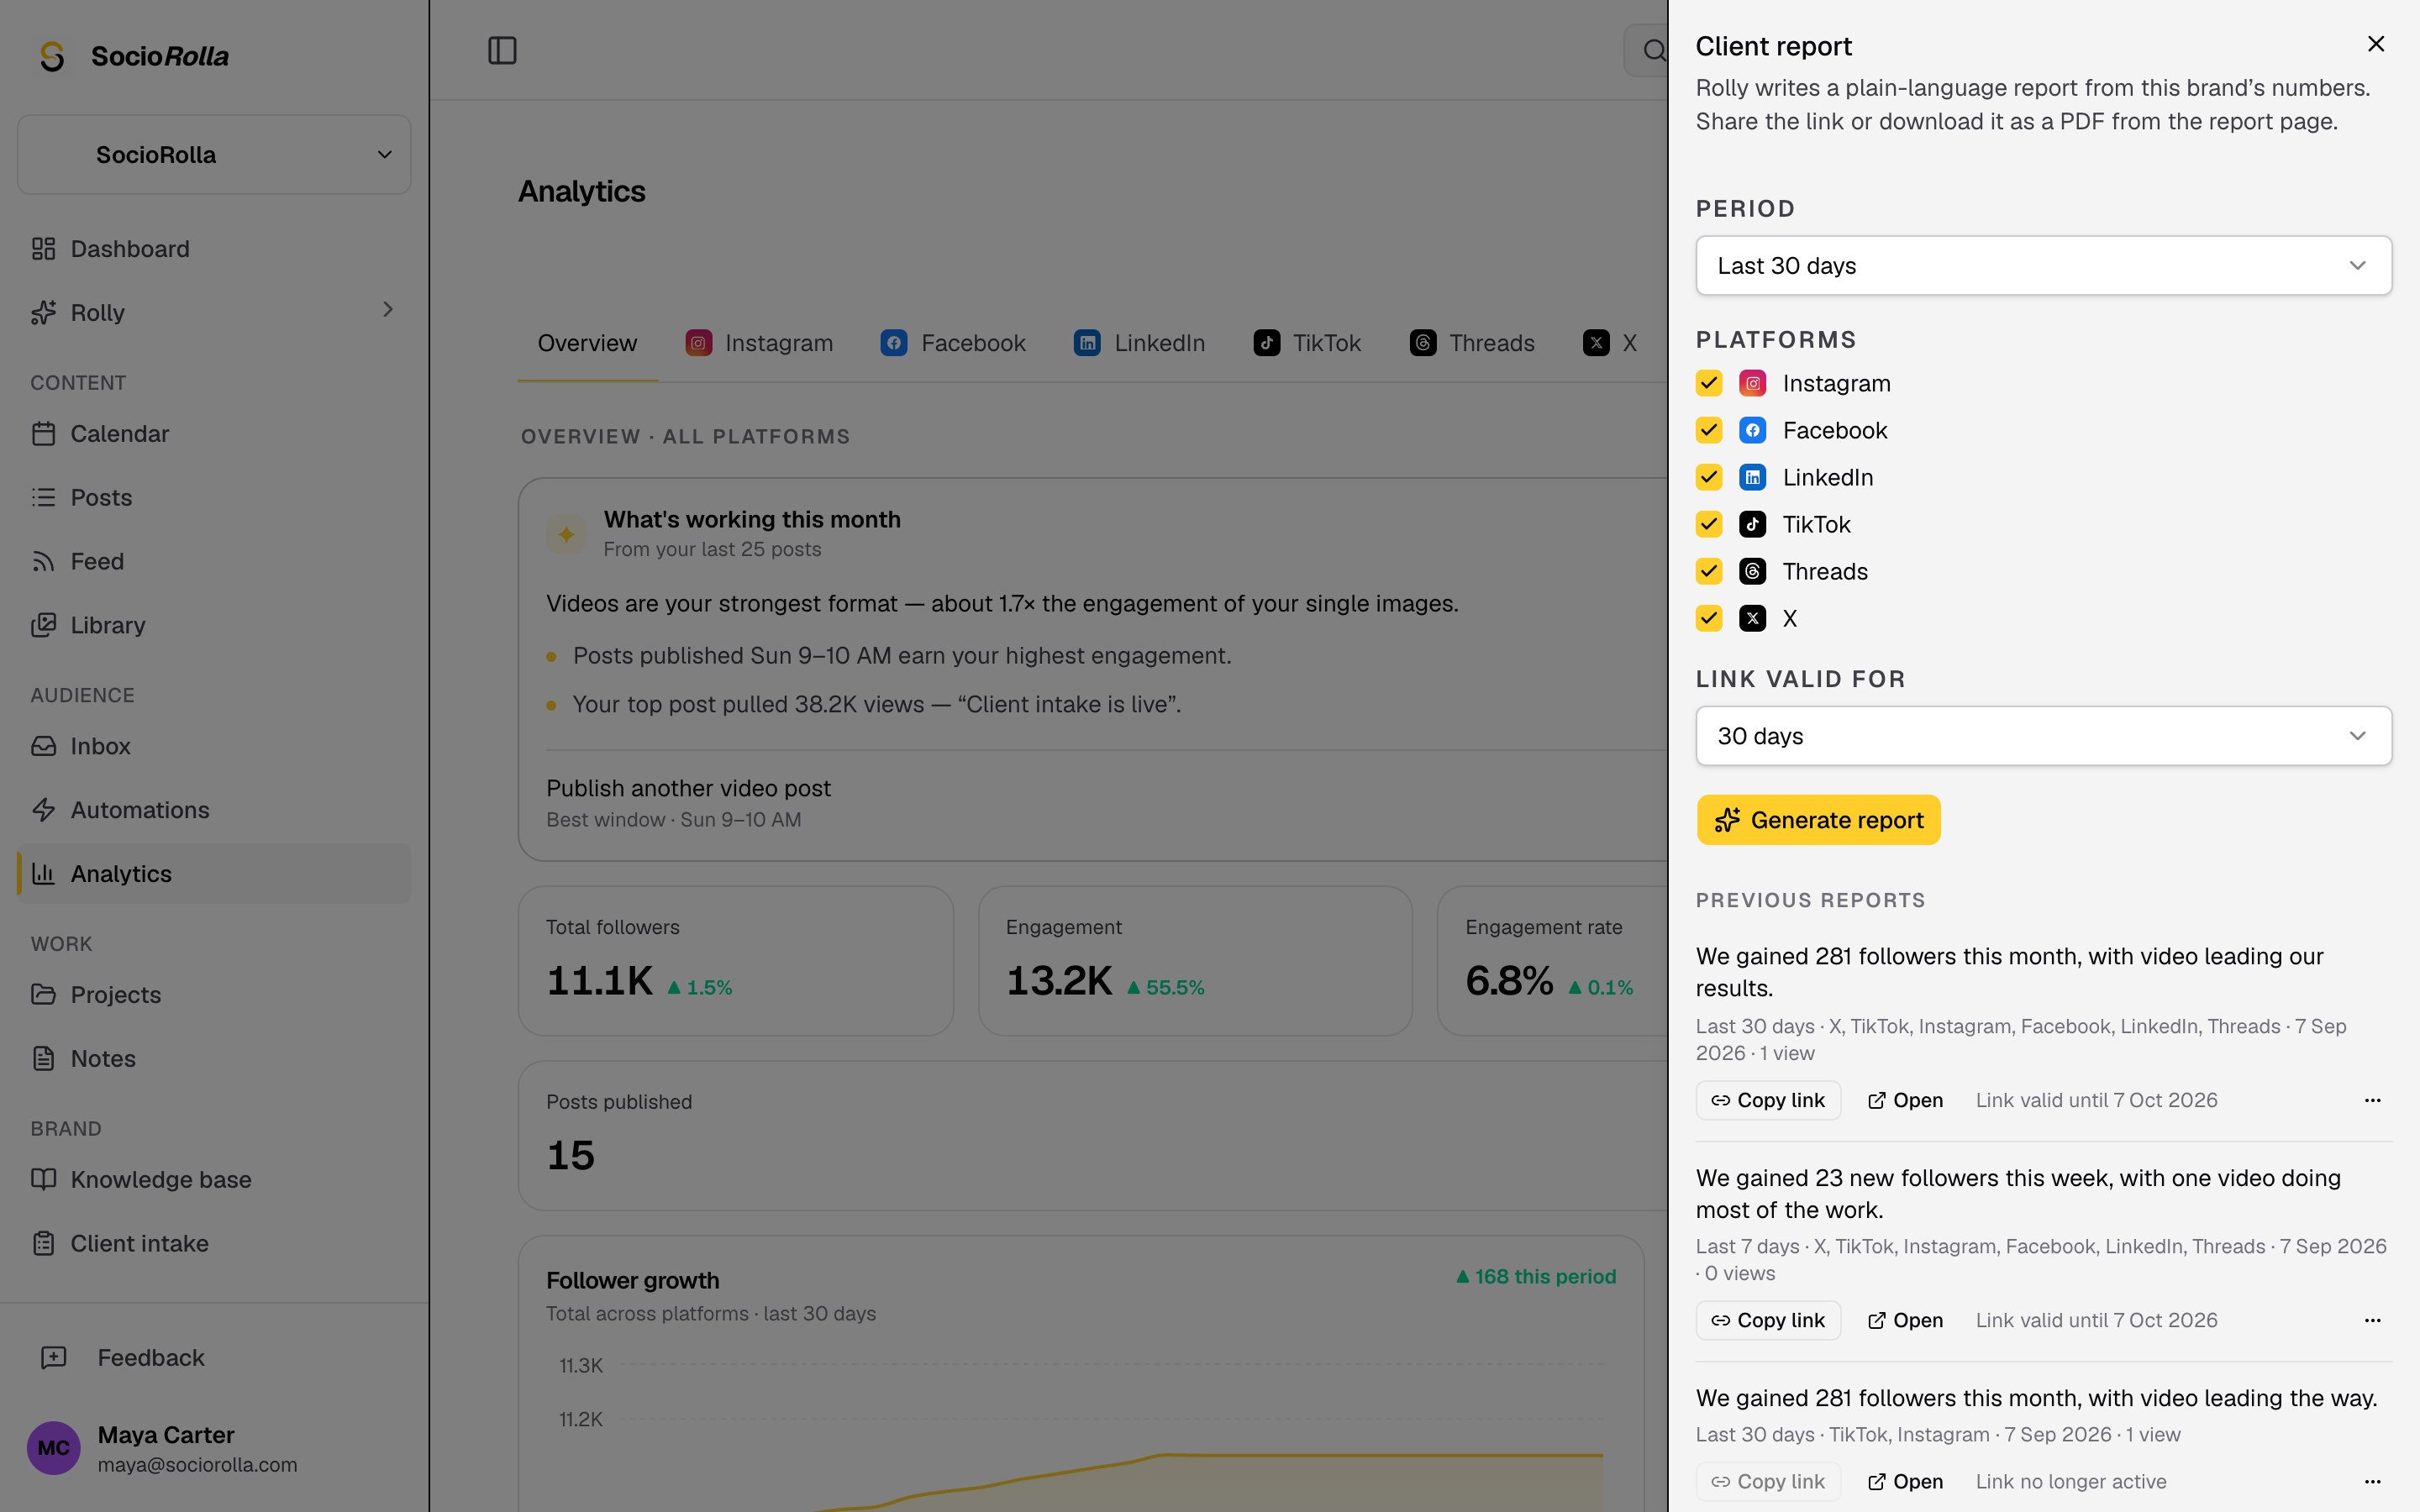Open Knowledge base under Brand
This screenshot has width=2420, height=1512.
214,1180
